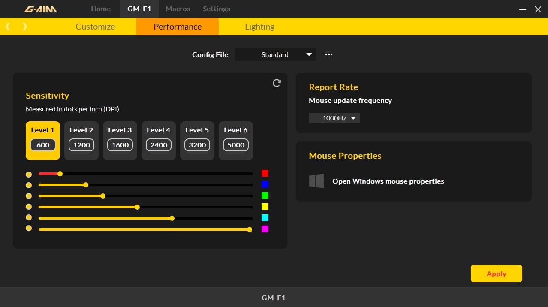Toggle the radio dot beside the yellow-swatch slider
548x307 pixels.
29,207
